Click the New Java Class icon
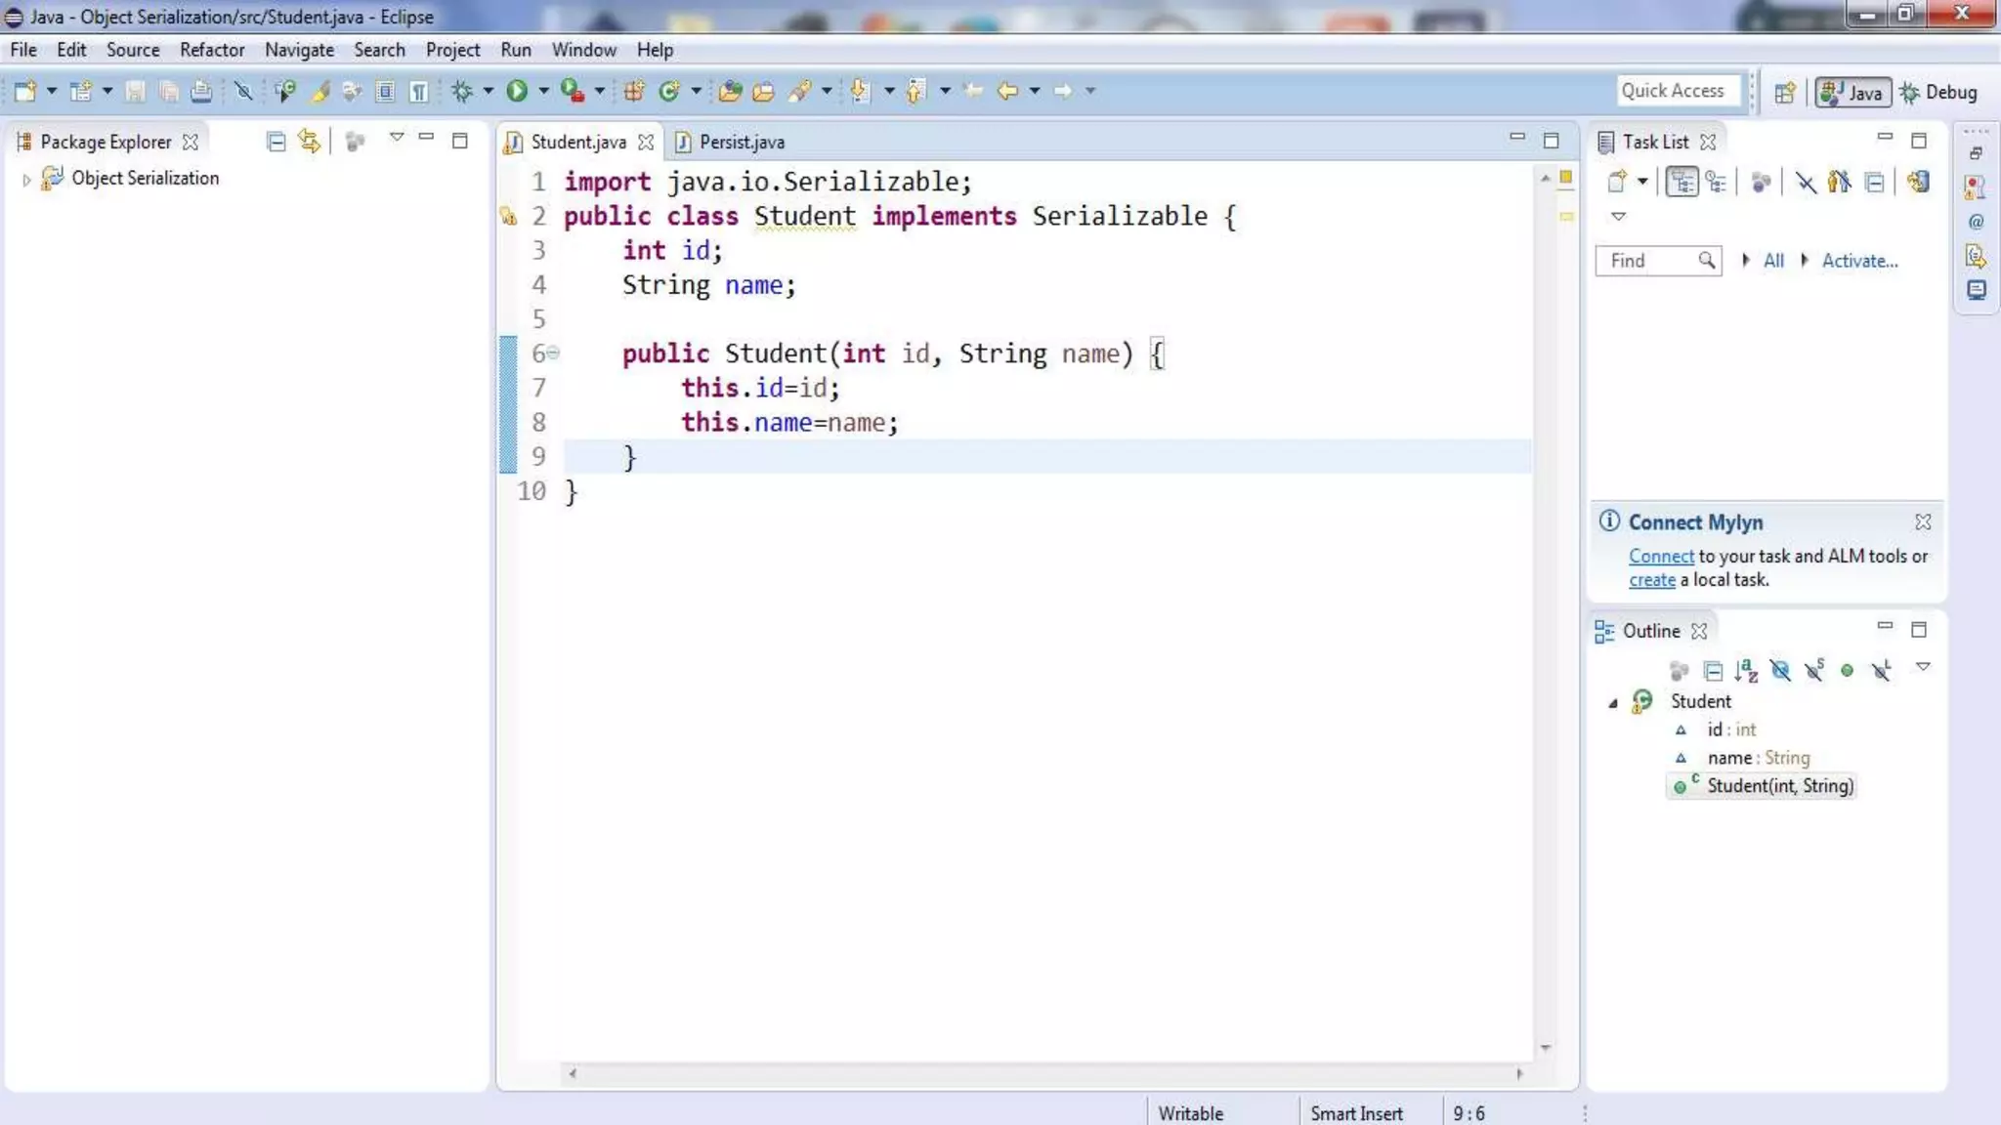Screen dimensions: 2001x1125 669,91
